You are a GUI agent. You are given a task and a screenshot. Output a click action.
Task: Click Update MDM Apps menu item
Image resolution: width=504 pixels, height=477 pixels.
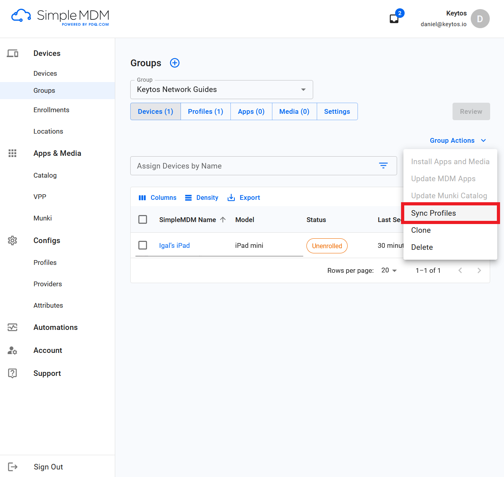pos(450,178)
